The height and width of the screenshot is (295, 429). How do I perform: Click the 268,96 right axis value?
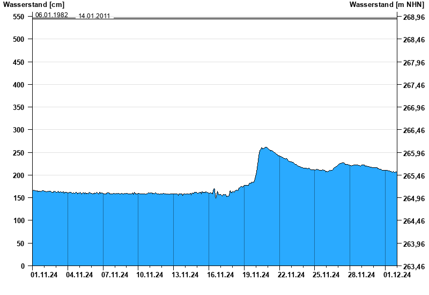click(x=413, y=17)
